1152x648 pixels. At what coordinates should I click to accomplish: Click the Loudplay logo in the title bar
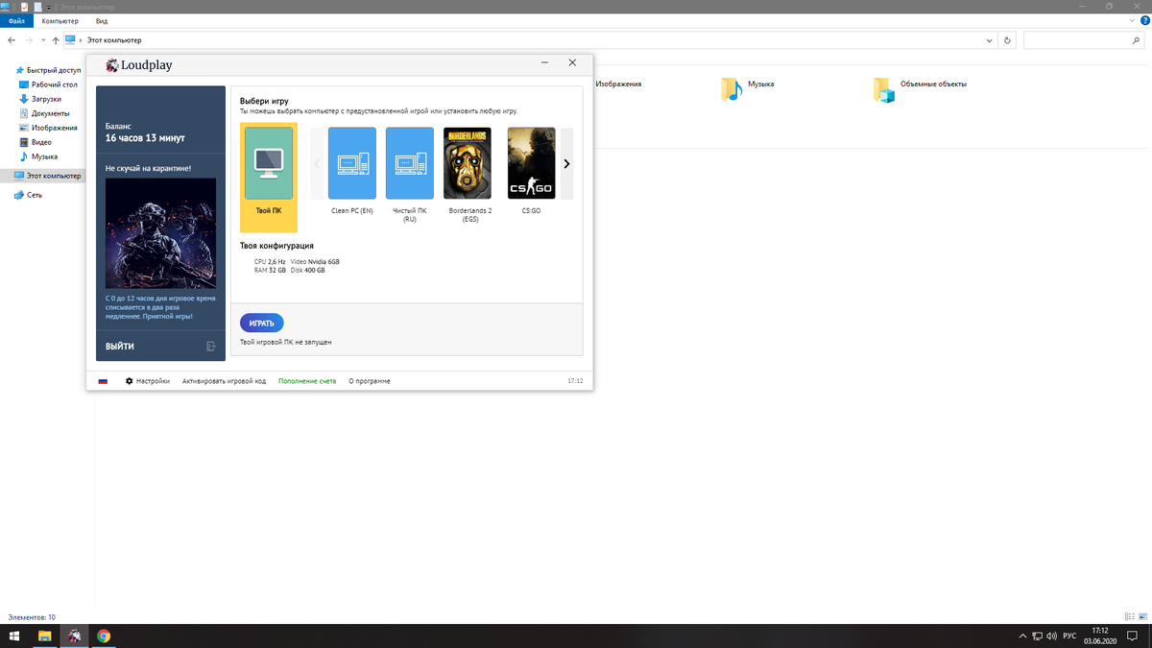coord(139,65)
